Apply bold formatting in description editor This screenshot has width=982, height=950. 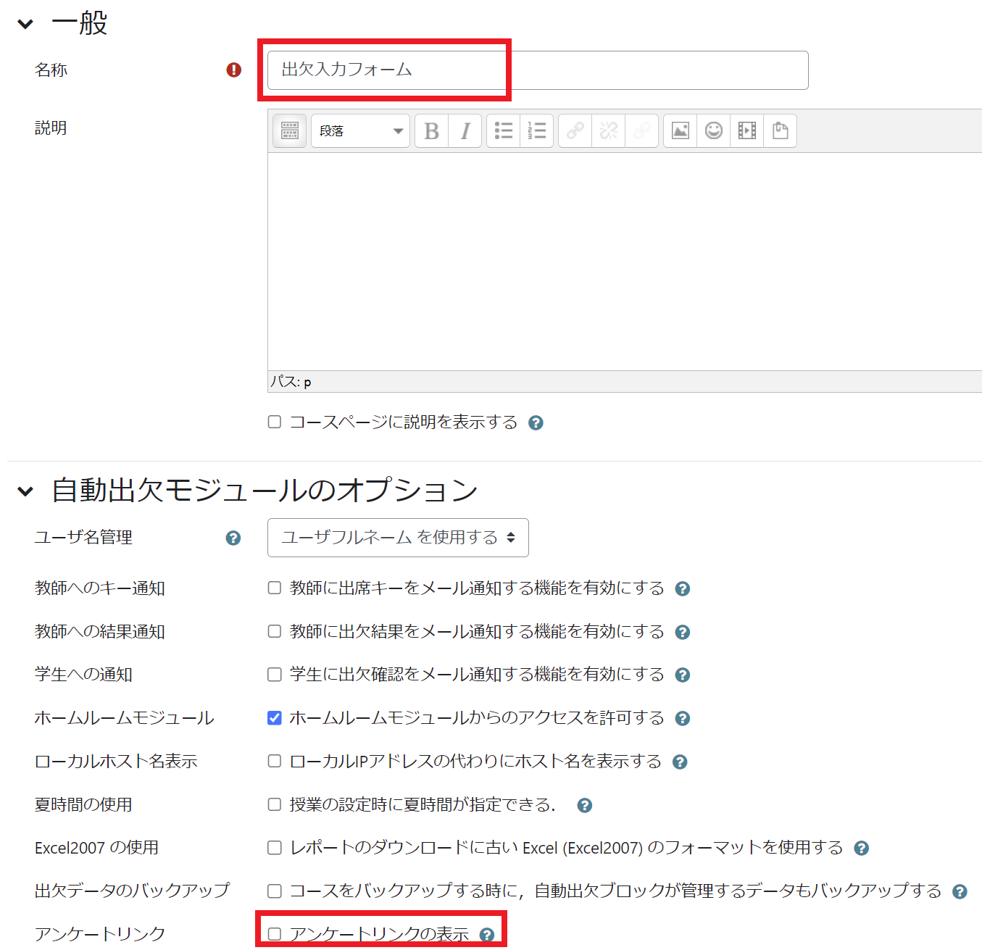pyautogui.click(x=431, y=130)
